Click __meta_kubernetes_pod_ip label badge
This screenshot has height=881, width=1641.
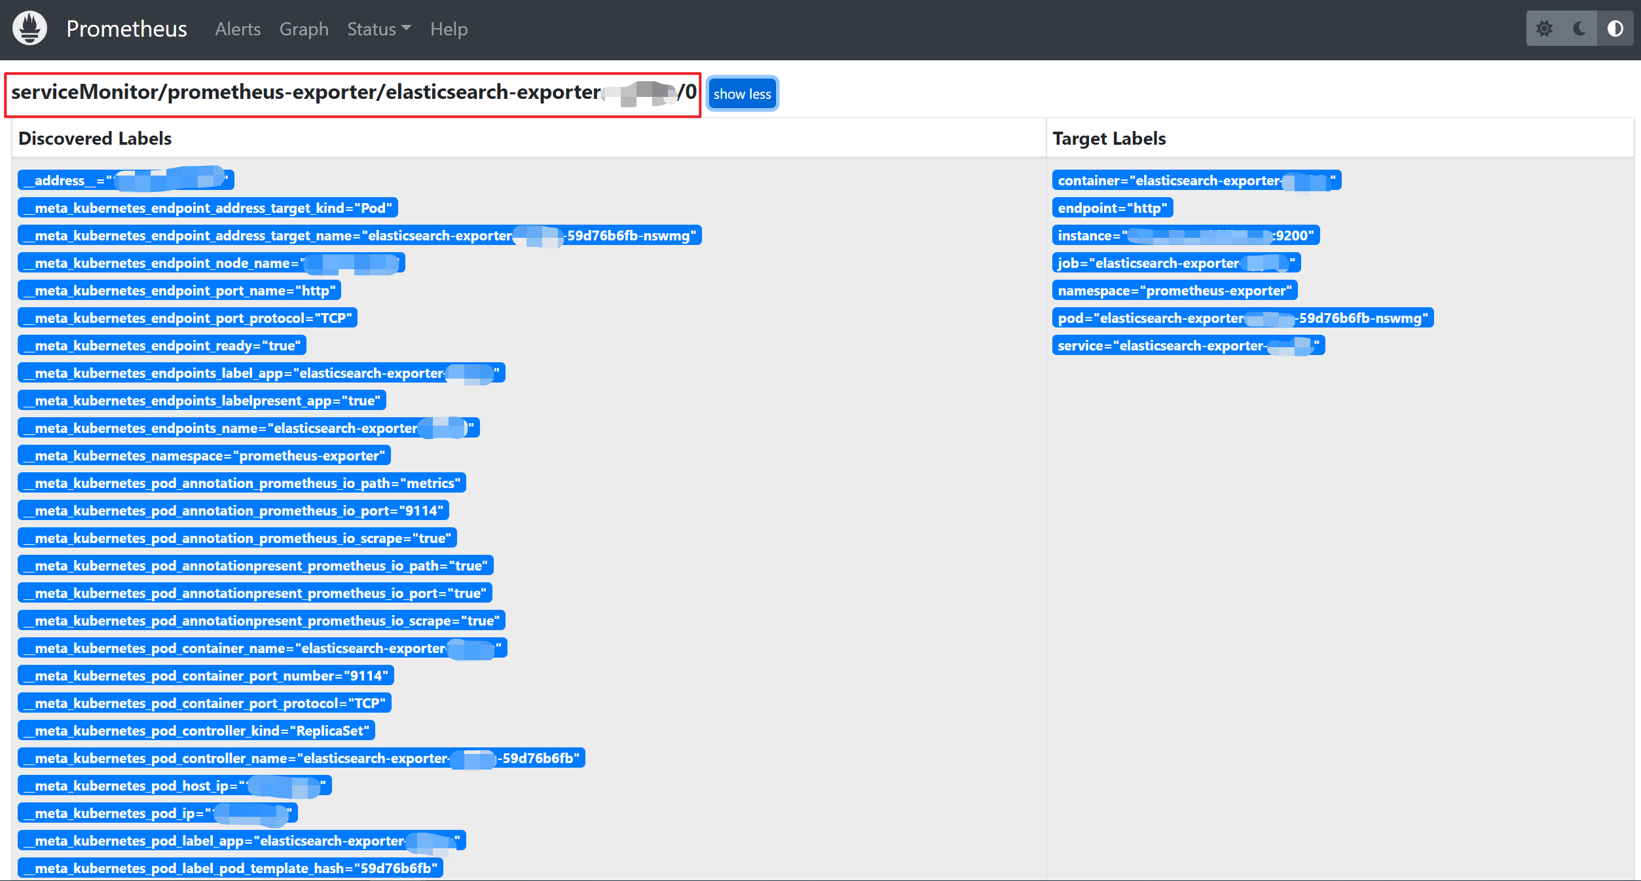(x=158, y=813)
